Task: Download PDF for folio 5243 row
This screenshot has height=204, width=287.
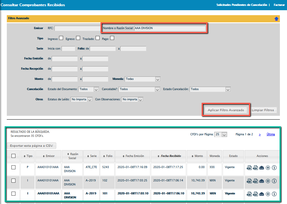Action: [255, 168]
